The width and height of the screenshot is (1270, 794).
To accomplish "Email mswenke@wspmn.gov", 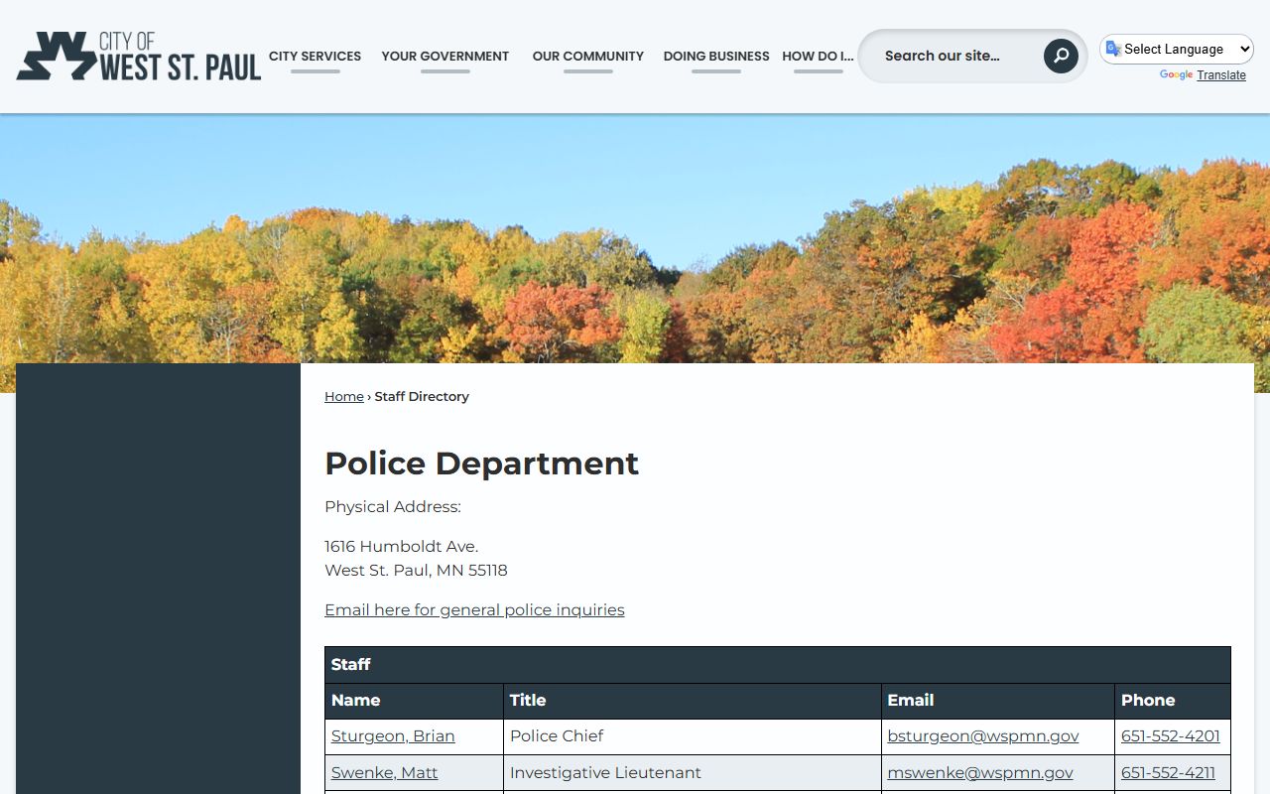I will coord(980,772).
